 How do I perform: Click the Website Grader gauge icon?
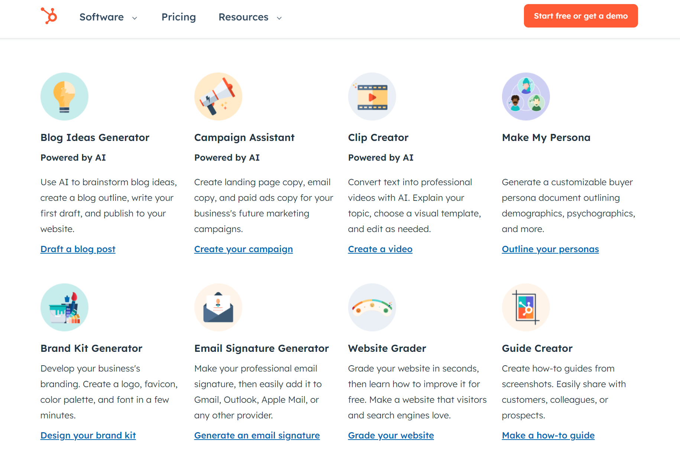[x=372, y=307]
